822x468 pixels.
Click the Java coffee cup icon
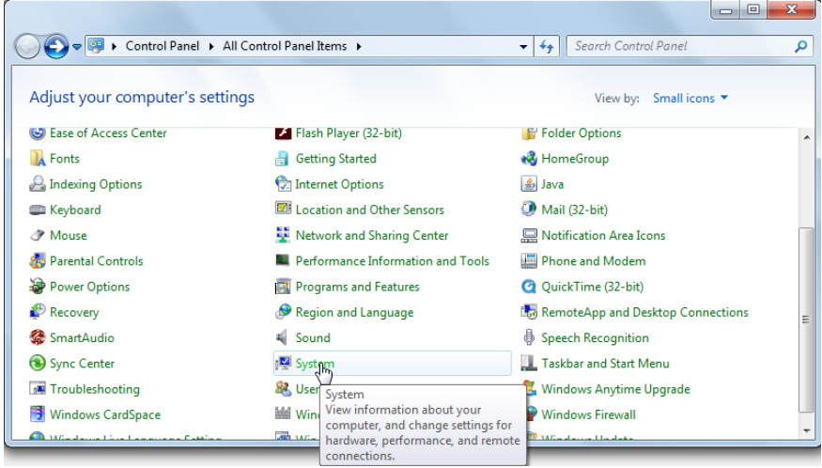[x=529, y=184]
